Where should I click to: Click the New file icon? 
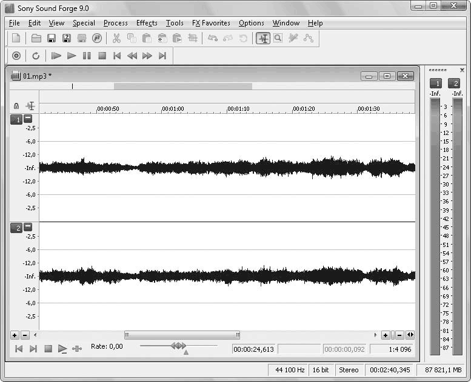16,38
